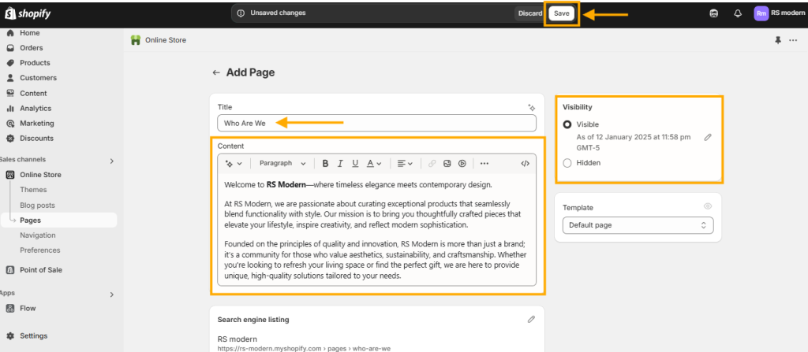Select the Hidden radio option

pyautogui.click(x=567, y=163)
